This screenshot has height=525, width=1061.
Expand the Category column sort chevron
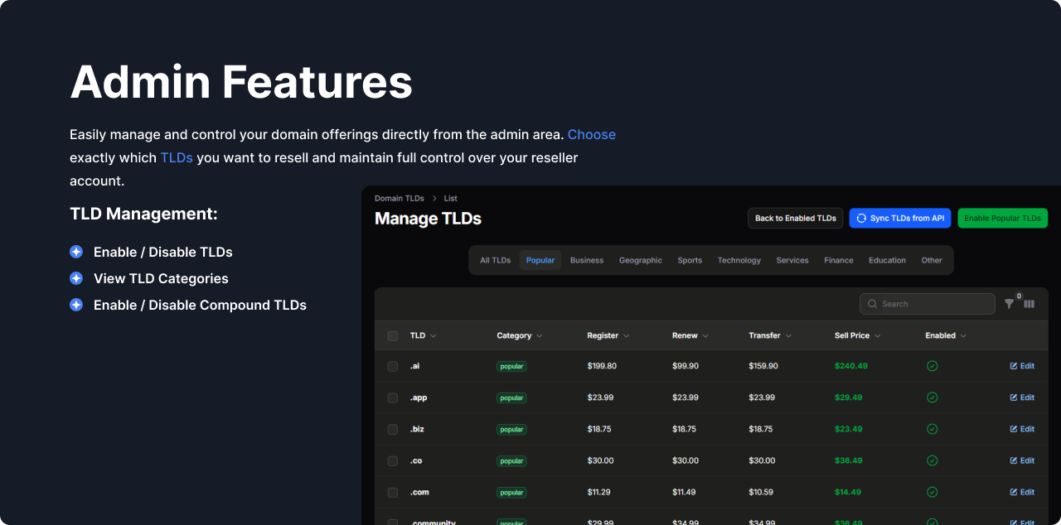(540, 336)
